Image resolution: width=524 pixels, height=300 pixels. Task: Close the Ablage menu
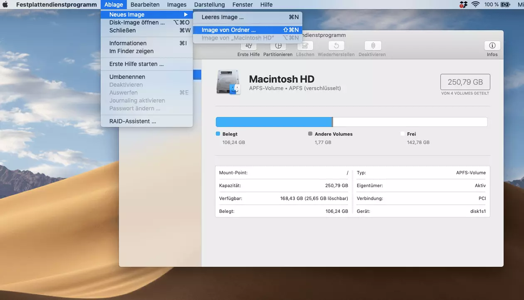pos(114,5)
